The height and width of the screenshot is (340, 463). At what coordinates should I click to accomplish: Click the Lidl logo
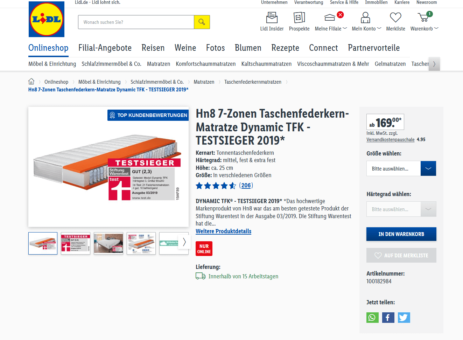pos(47,19)
